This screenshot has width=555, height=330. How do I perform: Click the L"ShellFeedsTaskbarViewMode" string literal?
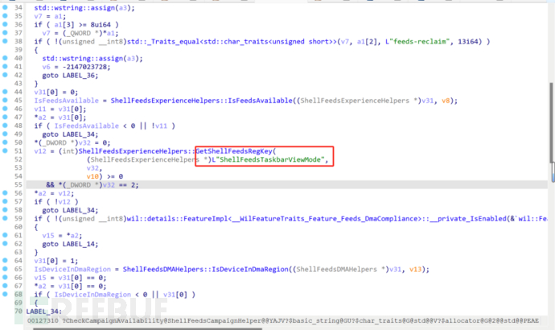tap(268, 159)
